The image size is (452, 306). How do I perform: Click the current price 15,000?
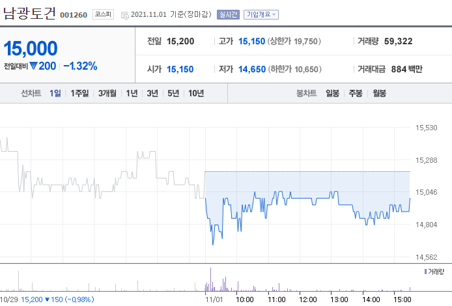tap(31, 48)
